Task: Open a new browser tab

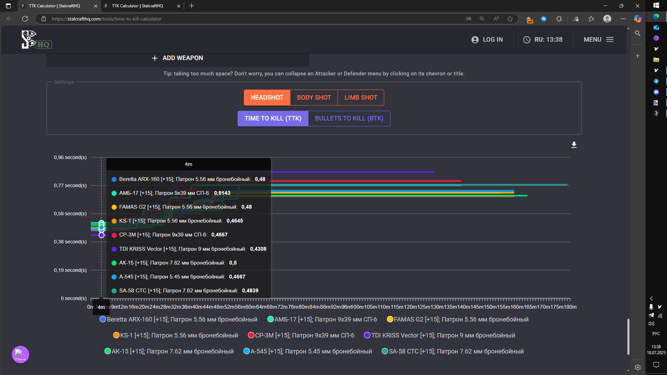Action: (x=191, y=6)
